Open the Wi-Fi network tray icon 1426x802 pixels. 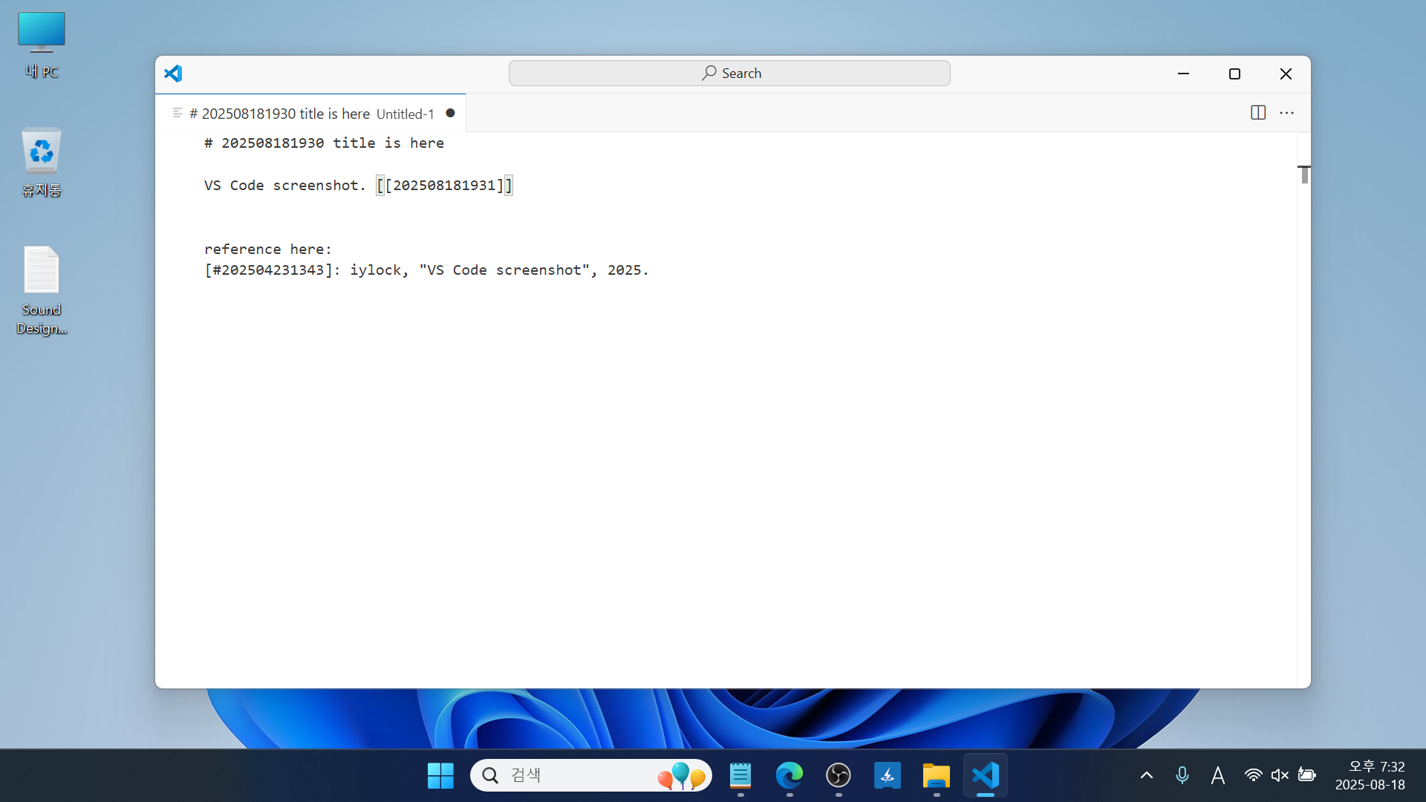pos(1253,775)
